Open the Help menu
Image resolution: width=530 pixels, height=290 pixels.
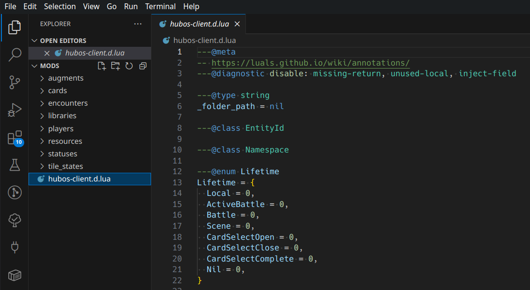pos(191,6)
